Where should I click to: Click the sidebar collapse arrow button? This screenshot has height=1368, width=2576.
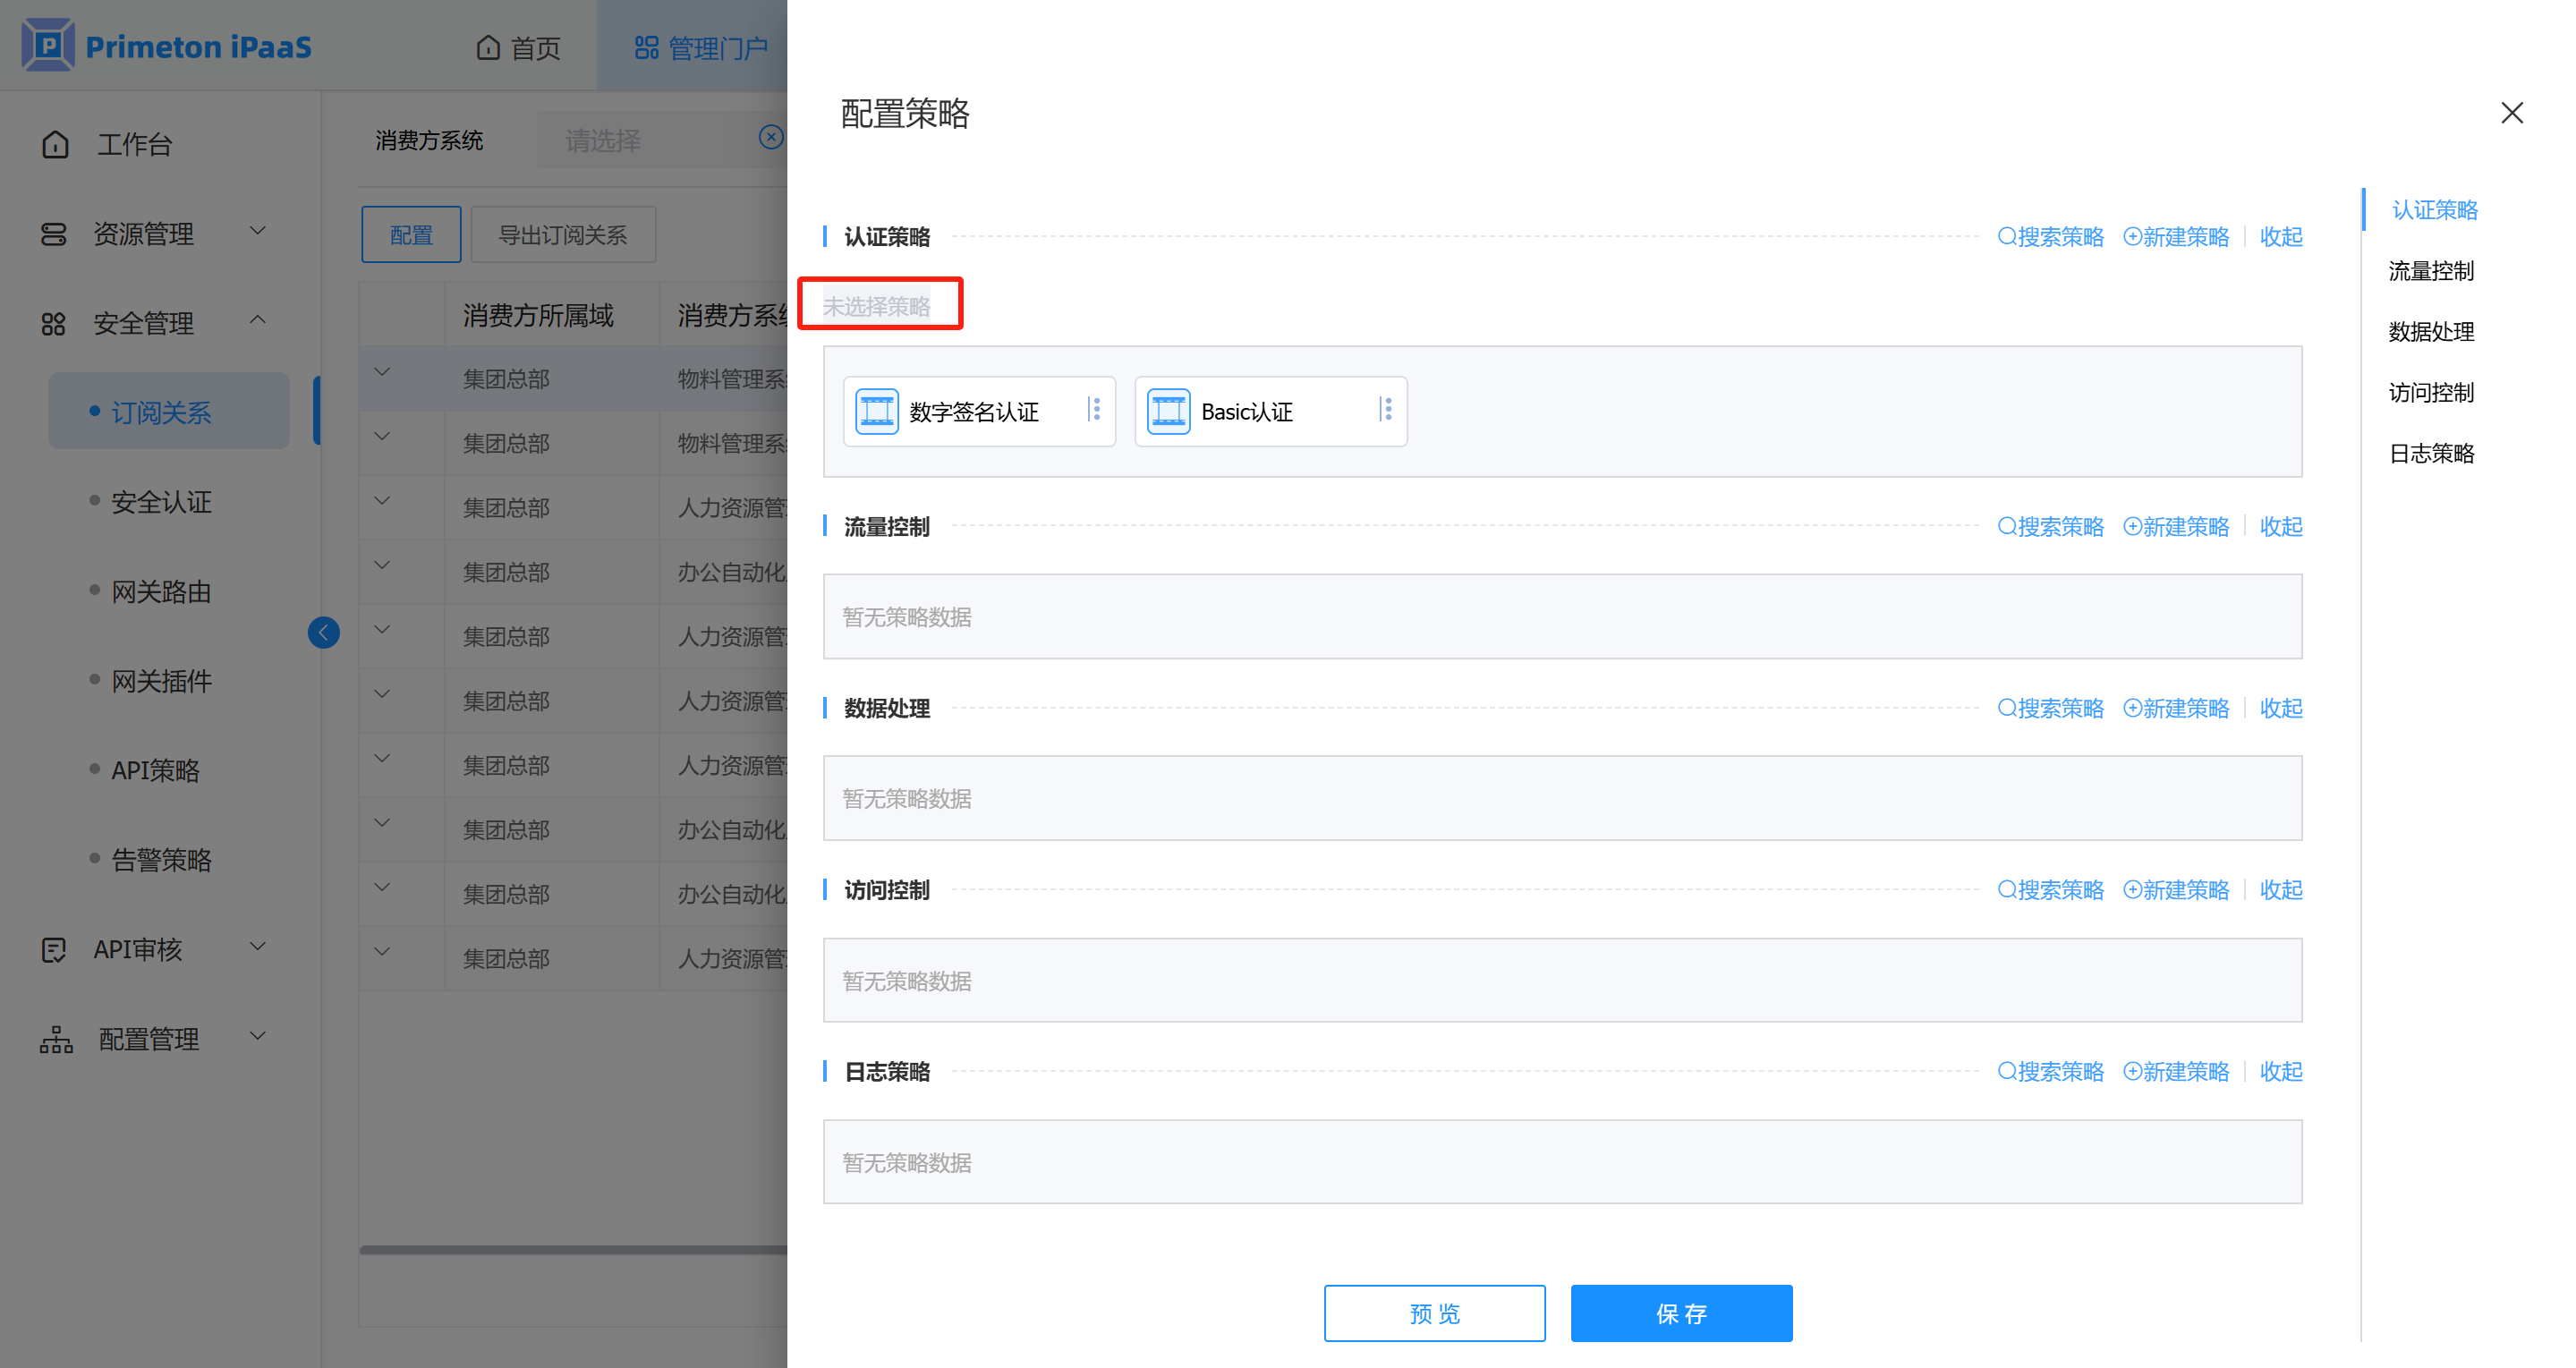(323, 632)
